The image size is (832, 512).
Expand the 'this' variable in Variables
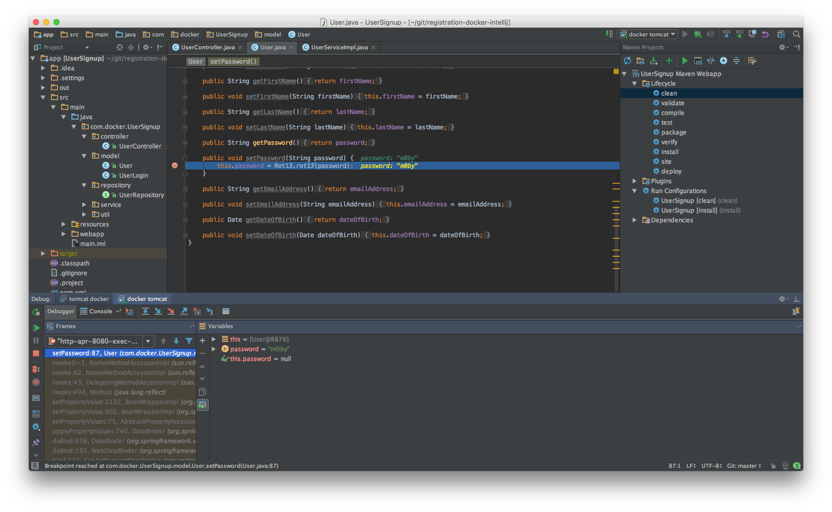pyautogui.click(x=214, y=339)
